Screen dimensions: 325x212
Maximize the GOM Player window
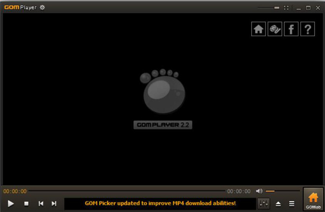[x=308, y=8]
